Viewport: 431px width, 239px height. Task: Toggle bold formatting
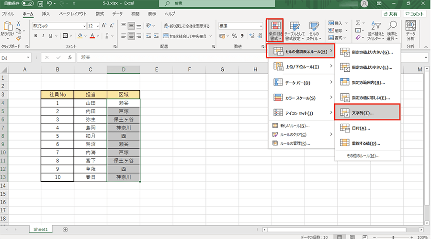pyautogui.click(x=35, y=36)
